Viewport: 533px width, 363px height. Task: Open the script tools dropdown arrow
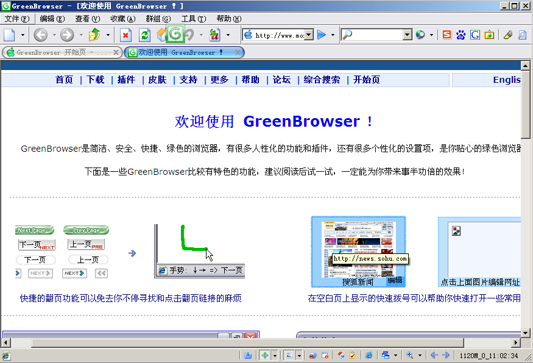[x=228, y=35]
